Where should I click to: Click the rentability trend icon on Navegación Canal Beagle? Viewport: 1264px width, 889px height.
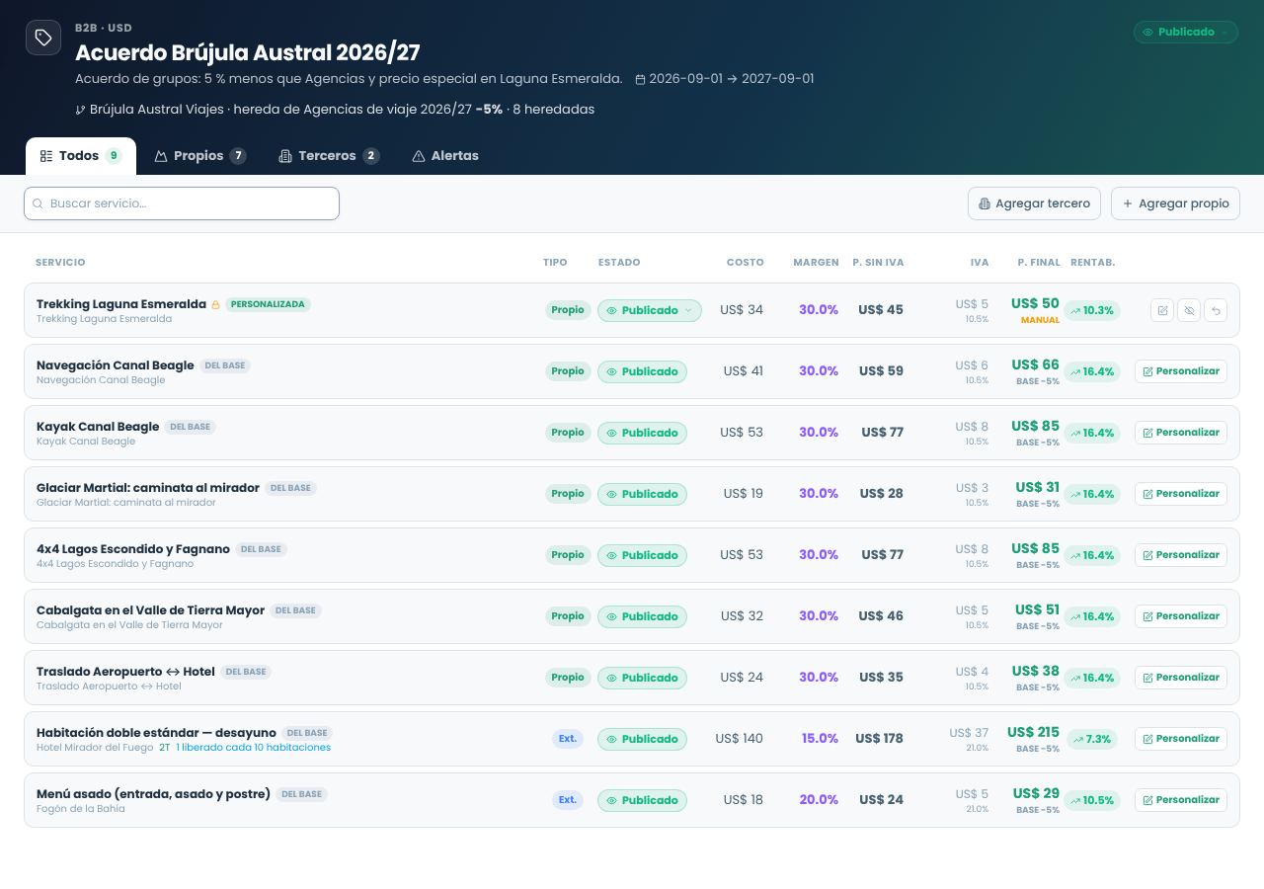[1075, 371]
